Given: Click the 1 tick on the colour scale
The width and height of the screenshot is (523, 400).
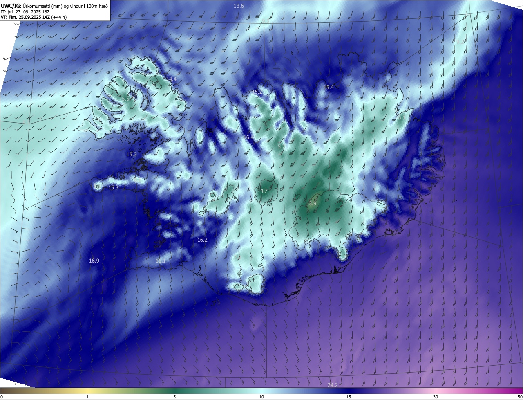Looking at the screenshot, I should click(87, 397).
